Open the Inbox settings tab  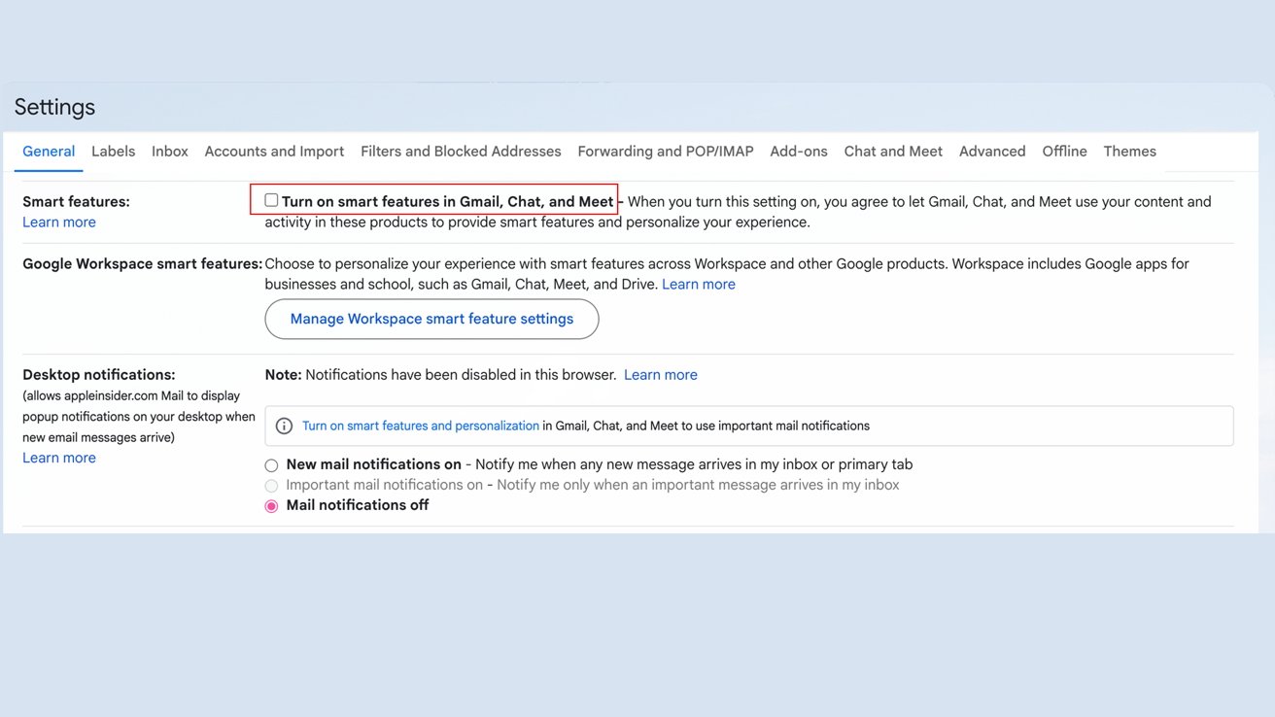[170, 152]
